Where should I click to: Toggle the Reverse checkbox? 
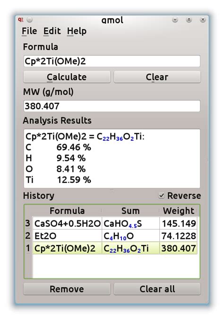162,195
